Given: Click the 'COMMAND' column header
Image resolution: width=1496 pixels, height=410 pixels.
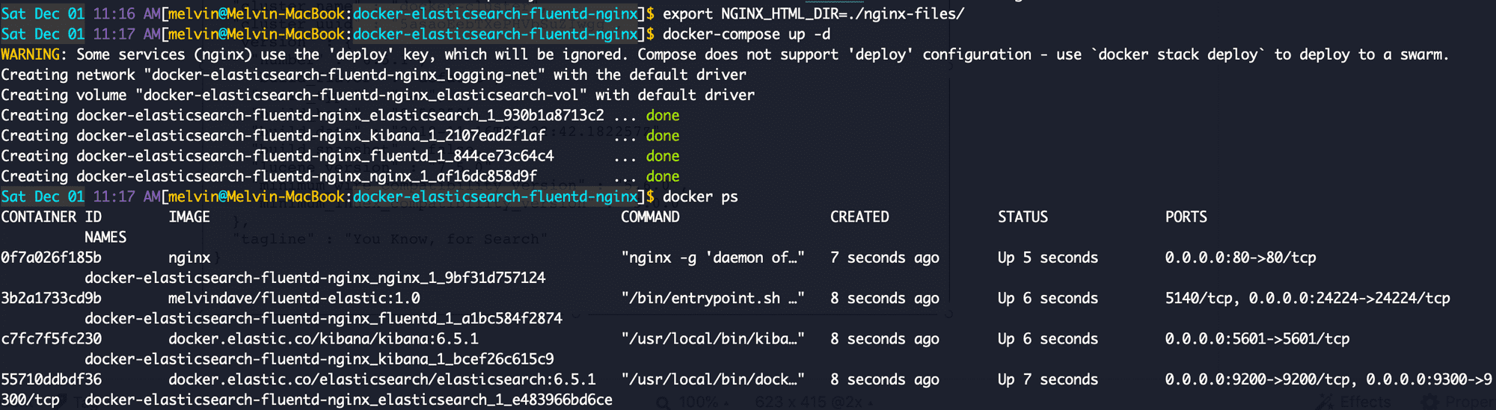Looking at the screenshot, I should [x=650, y=217].
